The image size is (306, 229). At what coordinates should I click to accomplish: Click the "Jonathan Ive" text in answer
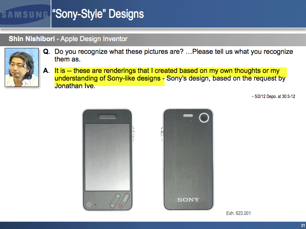75,86
